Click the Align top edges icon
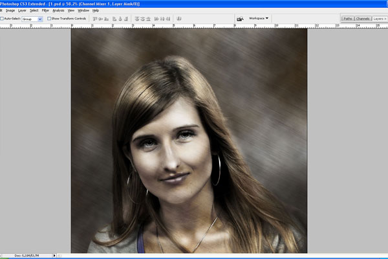Screen dimensions: 388x259 95,19
